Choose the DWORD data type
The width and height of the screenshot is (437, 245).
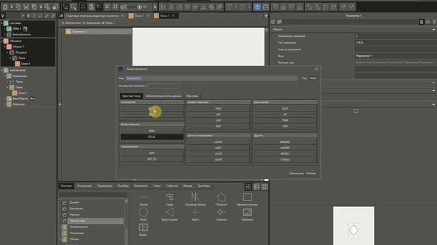tap(285, 142)
